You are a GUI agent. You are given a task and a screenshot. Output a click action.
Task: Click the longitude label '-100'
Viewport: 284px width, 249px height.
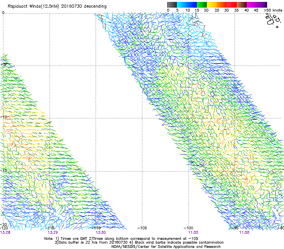coord(188,228)
